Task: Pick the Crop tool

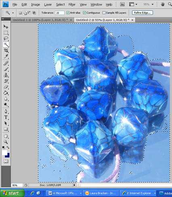Action: (x=6, y=50)
